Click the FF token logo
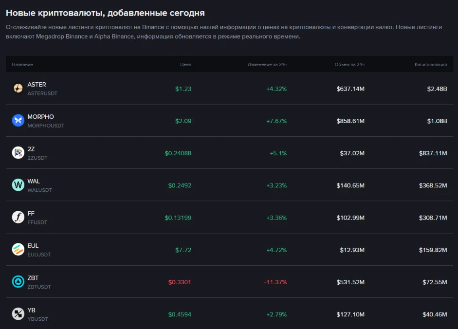The height and width of the screenshot is (329, 458). pos(18,217)
